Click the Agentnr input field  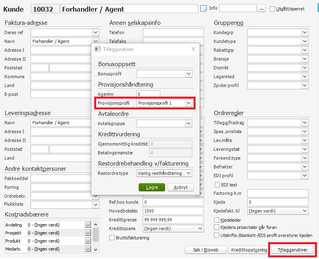click(x=148, y=94)
